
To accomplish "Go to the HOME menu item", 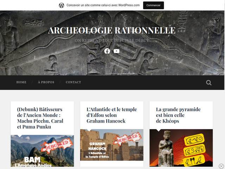I will tap(21, 82).
